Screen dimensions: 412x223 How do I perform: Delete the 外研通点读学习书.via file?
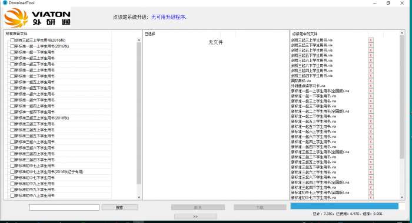371,86
